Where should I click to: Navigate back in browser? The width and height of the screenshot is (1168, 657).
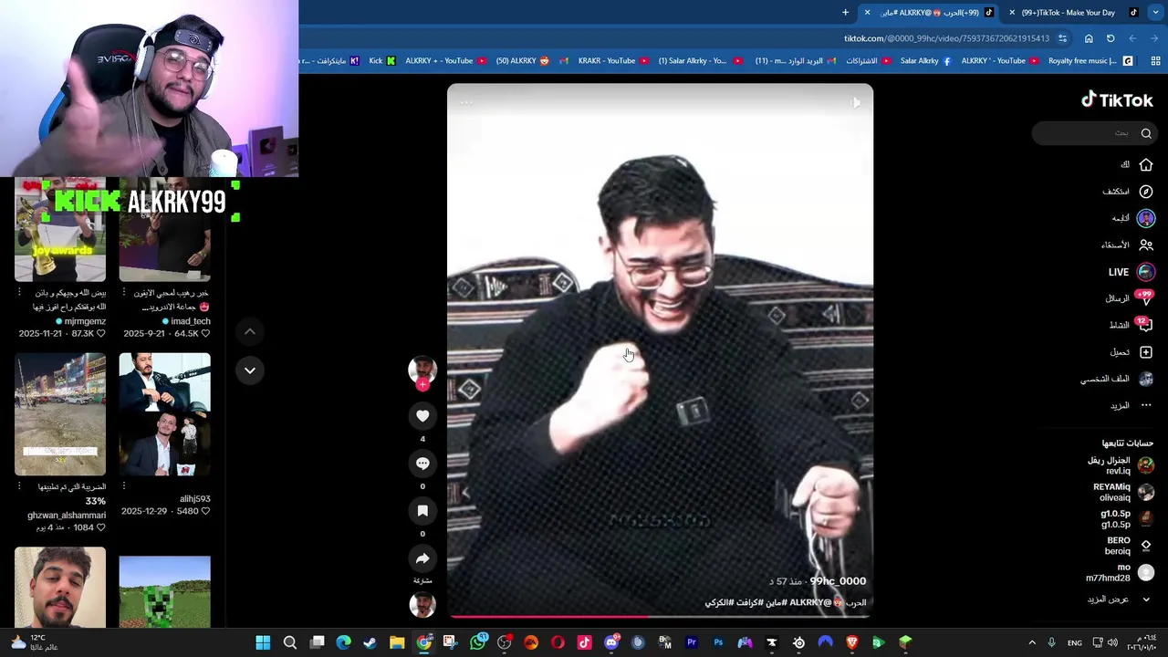pos(1154,38)
